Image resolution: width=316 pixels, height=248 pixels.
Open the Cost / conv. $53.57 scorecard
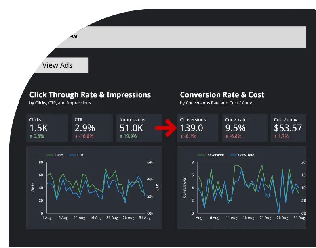click(288, 128)
